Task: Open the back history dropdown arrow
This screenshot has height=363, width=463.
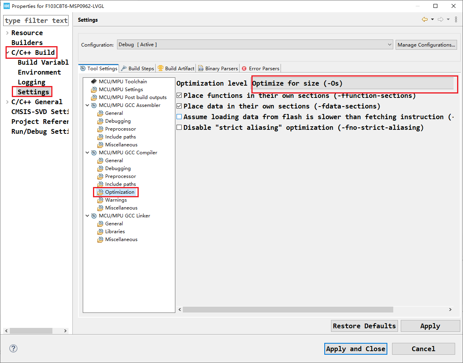Action: 432,19
